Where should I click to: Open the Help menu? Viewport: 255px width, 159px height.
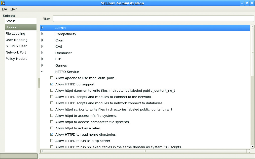coord(14,9)
